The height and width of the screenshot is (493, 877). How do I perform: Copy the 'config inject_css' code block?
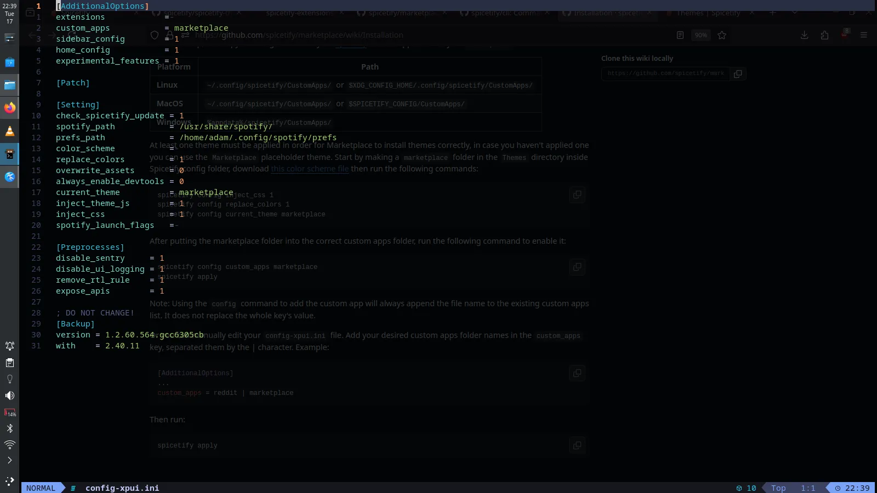577,194
